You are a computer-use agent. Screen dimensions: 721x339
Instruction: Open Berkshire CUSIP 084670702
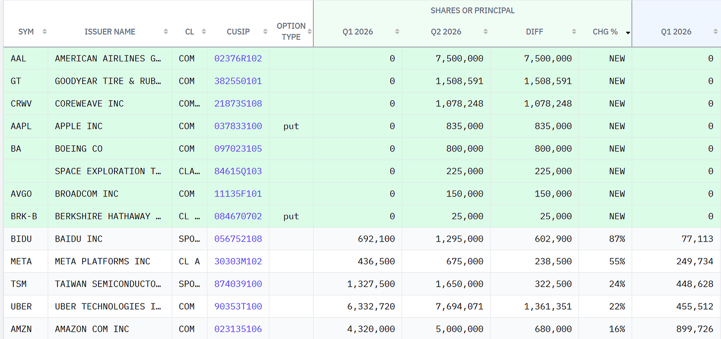(x=238, y=216)
